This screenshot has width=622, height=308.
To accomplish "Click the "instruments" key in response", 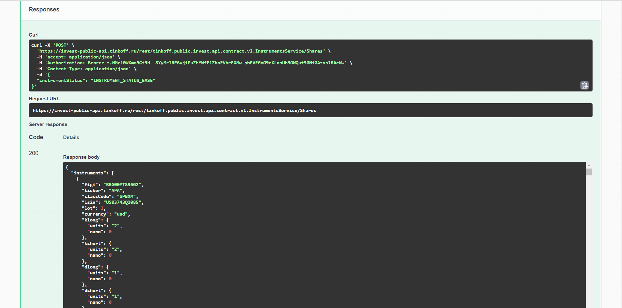I will [88, 173].
